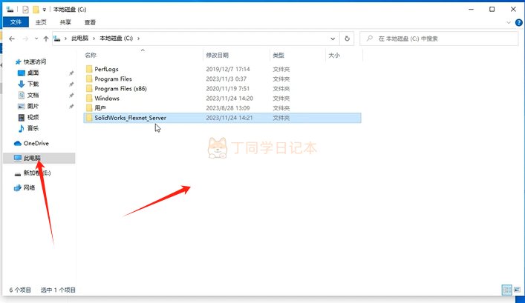Go up one folder level
Image resolution: width=525 pixels, height=303 pixels.
tap(46, 39)
